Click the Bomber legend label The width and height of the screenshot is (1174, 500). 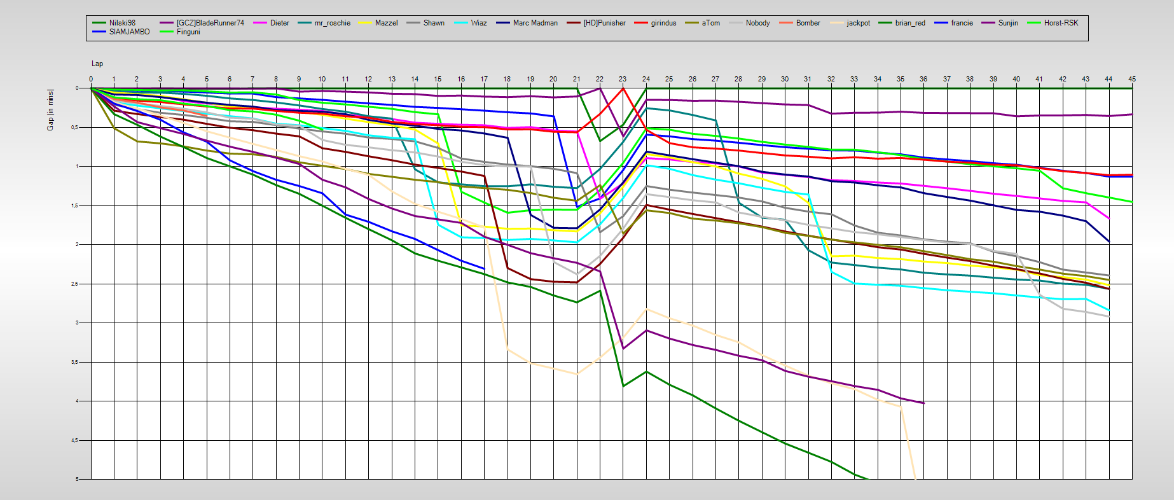click(808, 23)
